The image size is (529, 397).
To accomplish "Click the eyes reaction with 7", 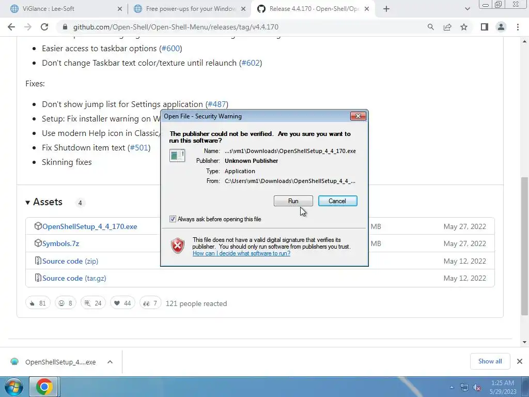I will coord(150,303).
